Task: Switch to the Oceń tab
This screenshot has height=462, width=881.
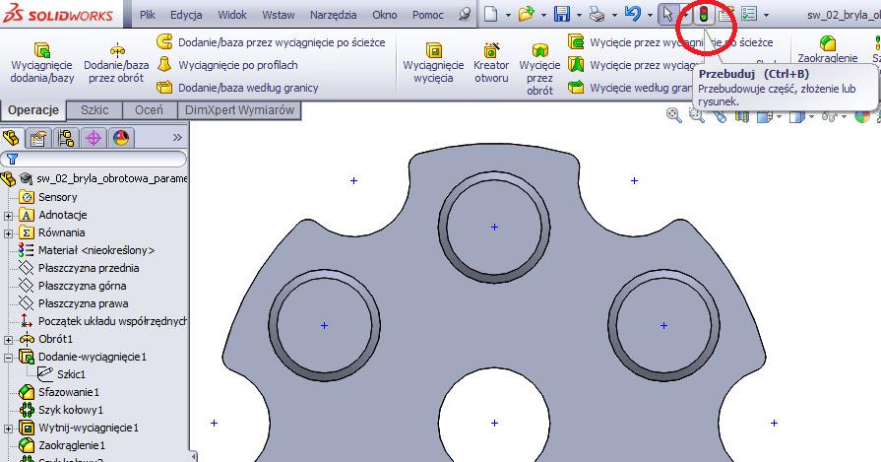Action: pyautogui.click(x=149, y=110)
